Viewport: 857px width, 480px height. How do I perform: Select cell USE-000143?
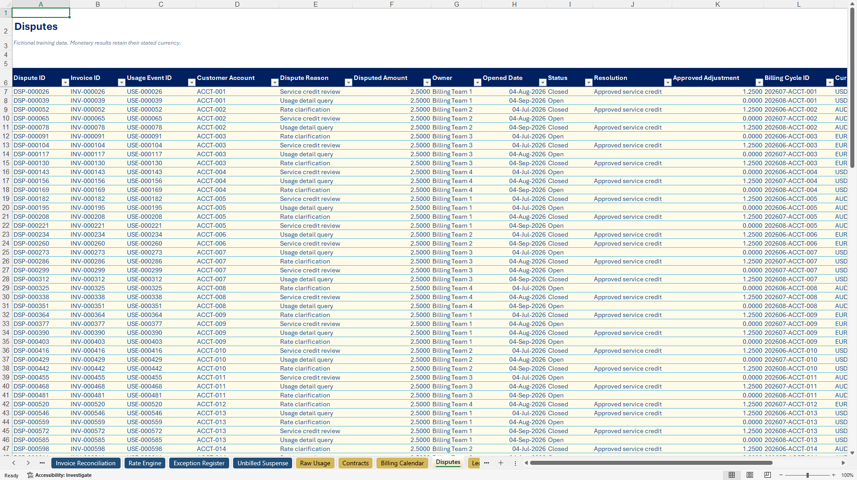[161, 172]
